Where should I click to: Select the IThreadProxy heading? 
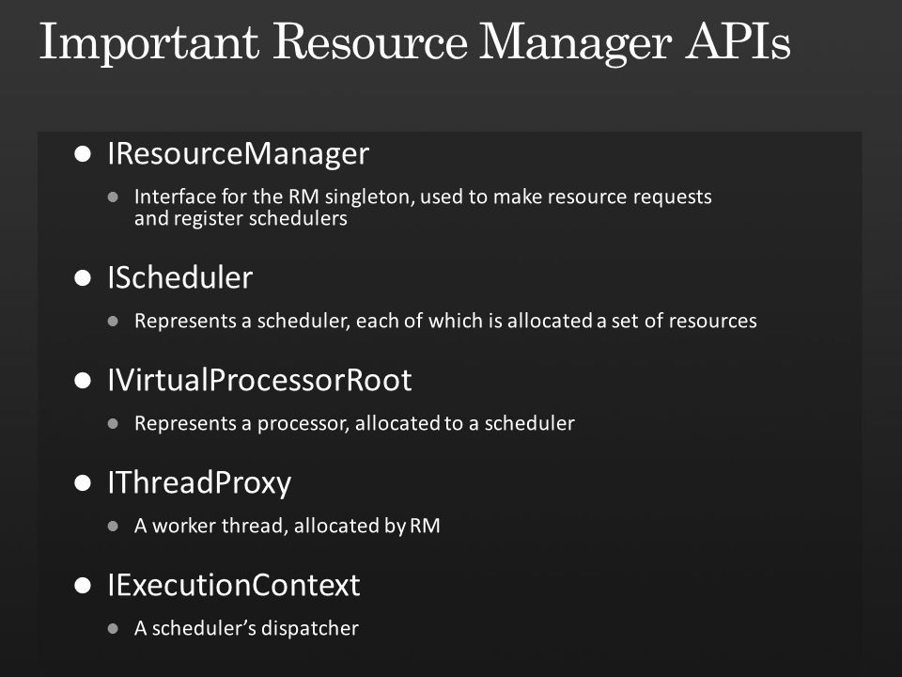(x=199, y=483)
